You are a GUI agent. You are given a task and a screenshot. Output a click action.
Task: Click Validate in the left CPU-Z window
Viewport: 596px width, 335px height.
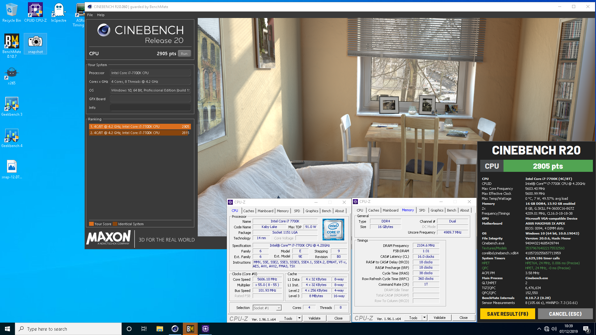314,319
